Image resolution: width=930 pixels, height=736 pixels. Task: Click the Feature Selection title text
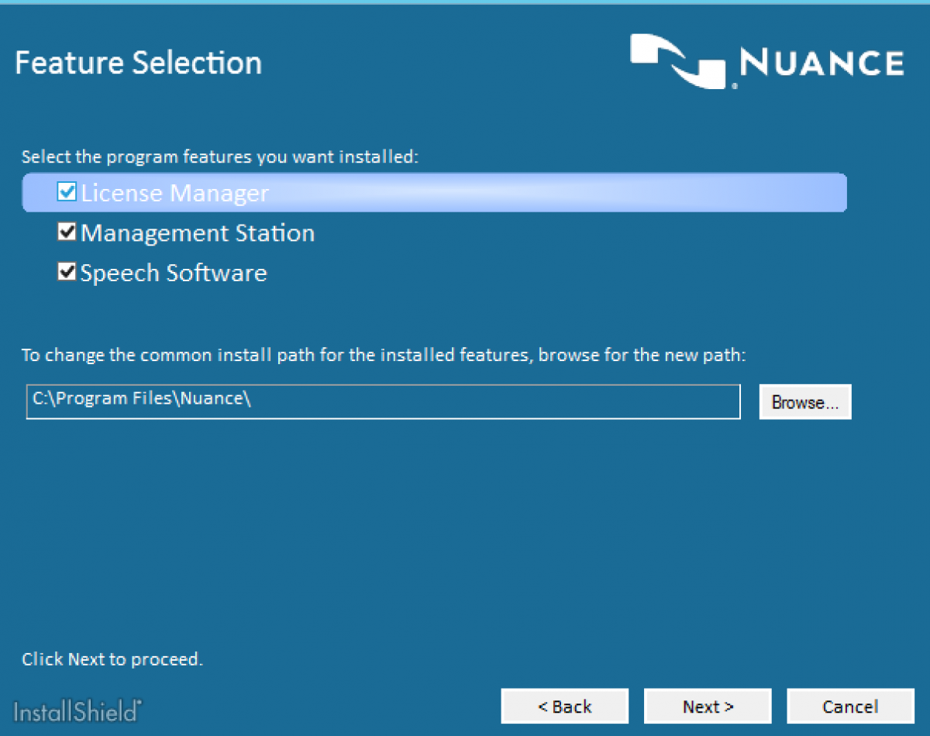(138, 62)
